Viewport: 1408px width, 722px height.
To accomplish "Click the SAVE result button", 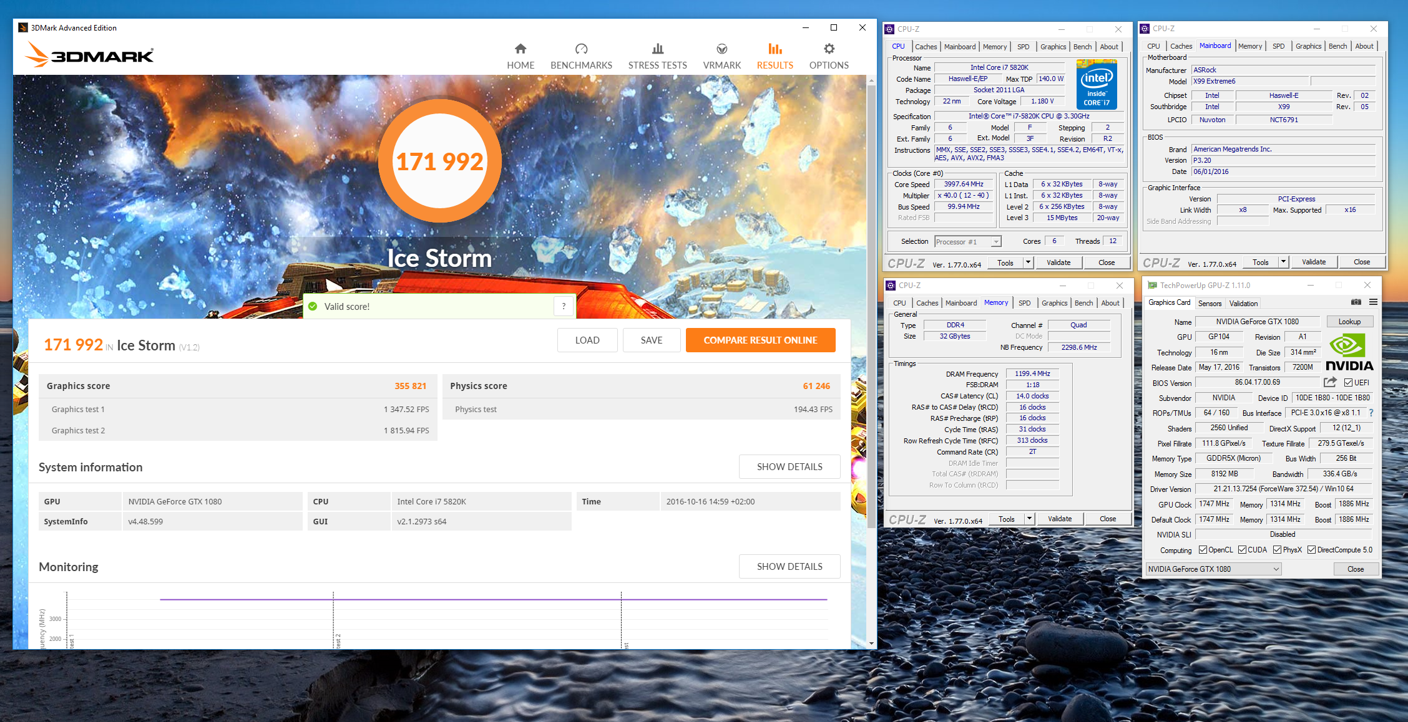I will tap(652, 340).
